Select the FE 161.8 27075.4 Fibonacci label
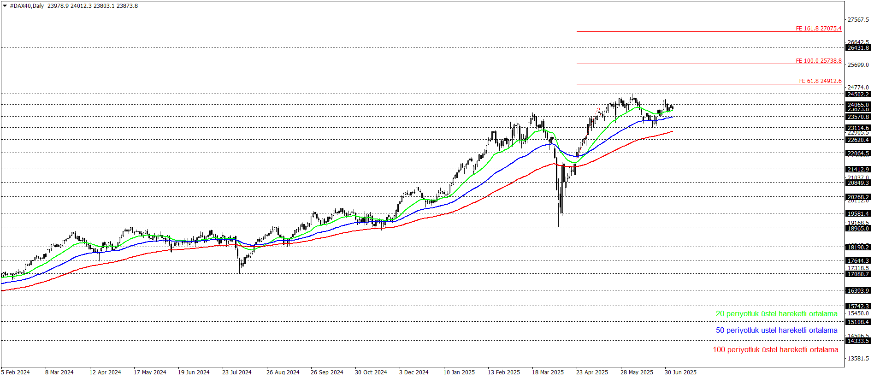The image size is (874, 378). tap(818, 29)
